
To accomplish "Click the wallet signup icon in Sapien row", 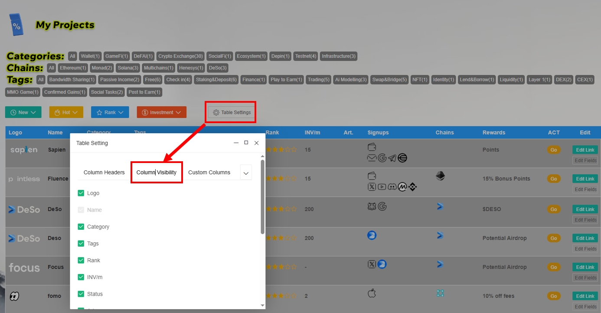I will (x=372, y=147).
